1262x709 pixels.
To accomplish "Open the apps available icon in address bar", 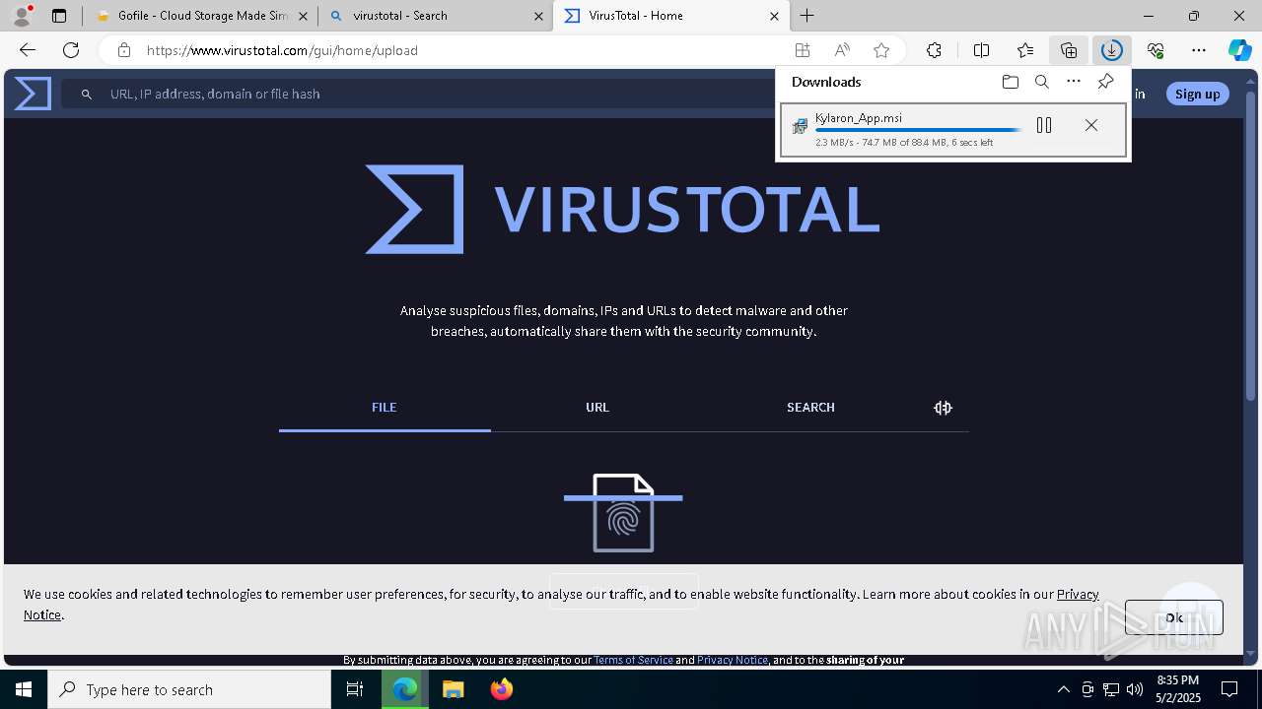I will click(x=803, y=50).
